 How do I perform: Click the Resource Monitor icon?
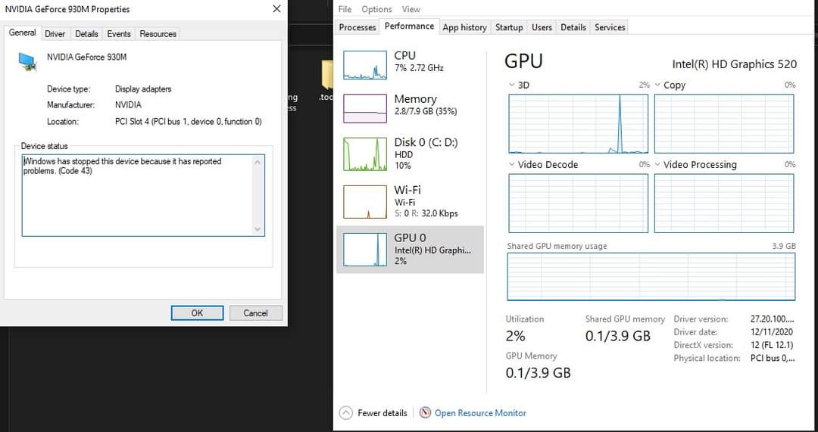426,413
